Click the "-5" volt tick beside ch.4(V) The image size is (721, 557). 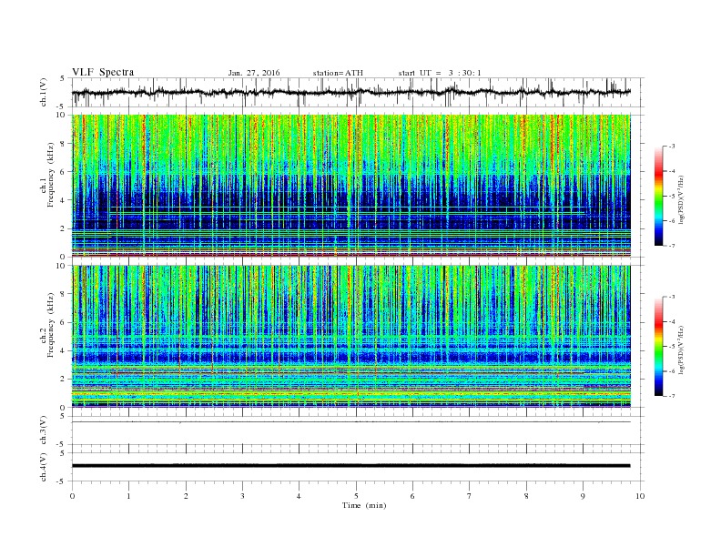(x=62, y=481)
